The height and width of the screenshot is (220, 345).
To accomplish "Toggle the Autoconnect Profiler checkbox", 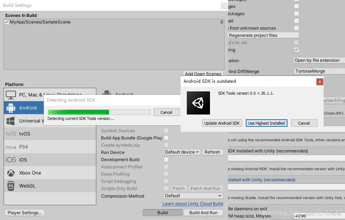I will [166, 167].
